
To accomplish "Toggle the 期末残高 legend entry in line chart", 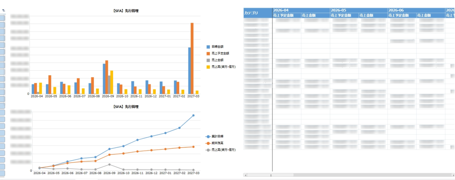I will point(214,143).
